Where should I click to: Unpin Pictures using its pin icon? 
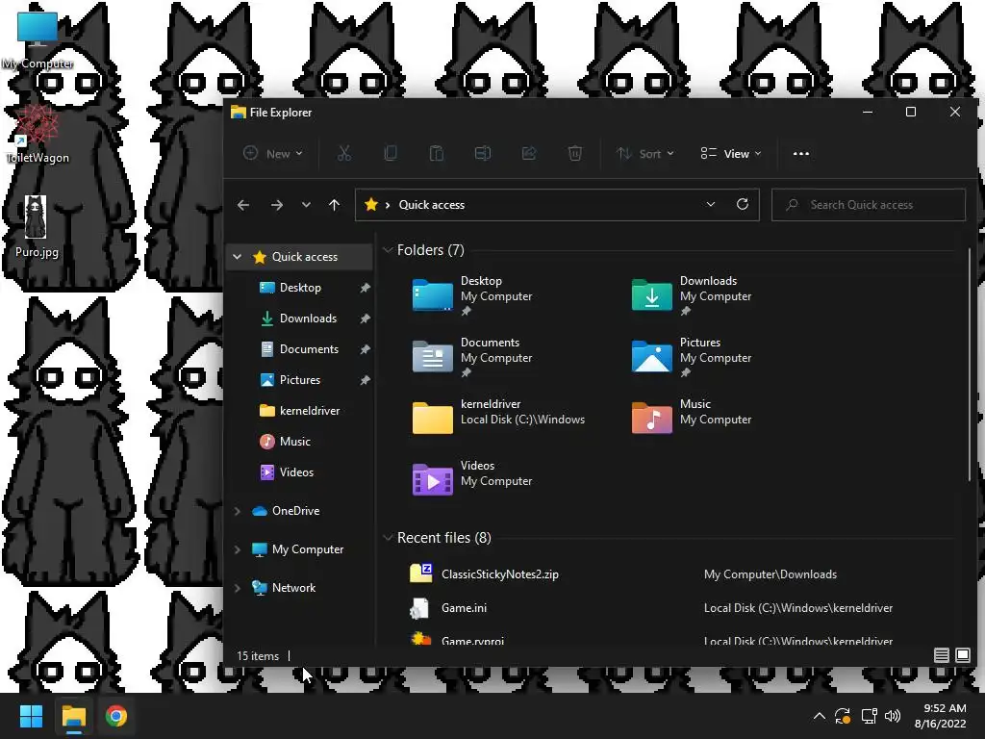[365, 380]
